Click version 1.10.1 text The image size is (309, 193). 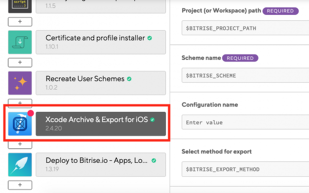52,47
